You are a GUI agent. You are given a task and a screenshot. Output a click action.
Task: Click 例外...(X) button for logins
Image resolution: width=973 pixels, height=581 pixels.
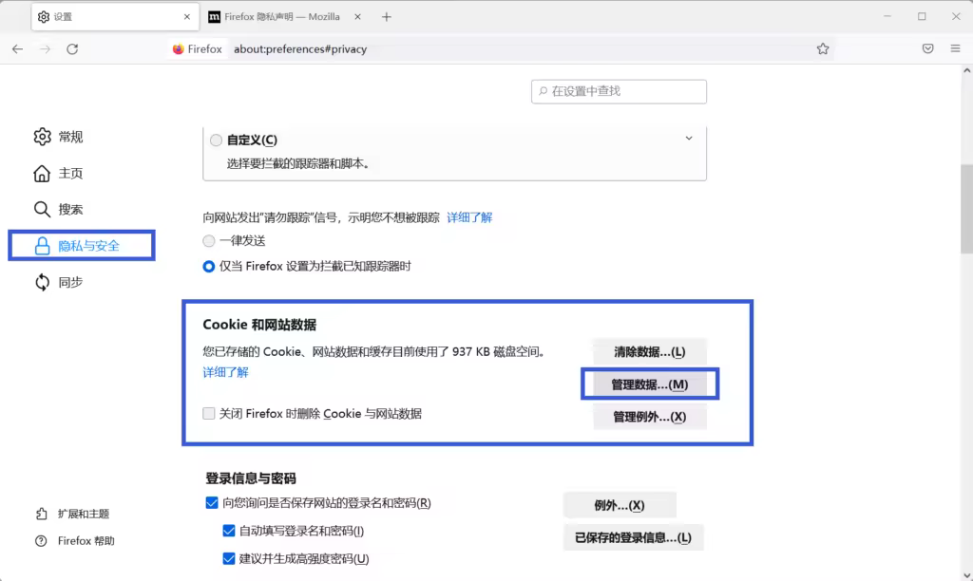[x=620, y=505]
